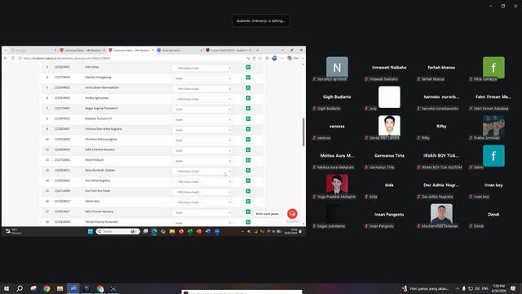Switch to the Zoom My Notes tab
522x294 pixels.
tap(179, 50)
